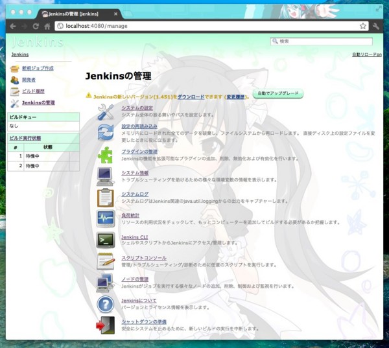Click executor 2 待機中 status cell
389x348 pixels.
(x=47, y=166)
